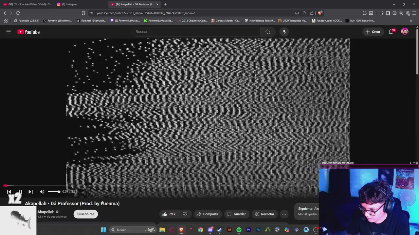Open Adobe Illustrator from the taskbar
The image size is (419, 235).
point(229,230)
